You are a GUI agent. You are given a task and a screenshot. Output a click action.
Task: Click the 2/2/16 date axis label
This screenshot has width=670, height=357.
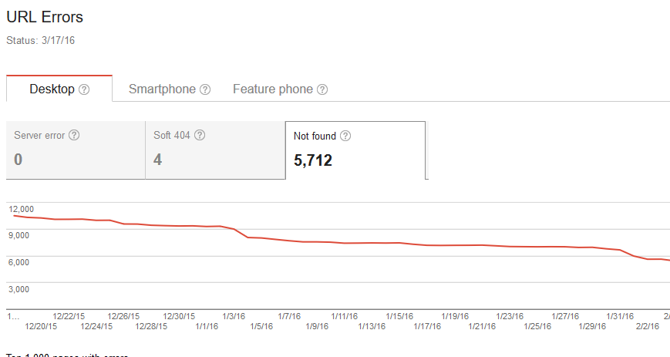point(646,327)
